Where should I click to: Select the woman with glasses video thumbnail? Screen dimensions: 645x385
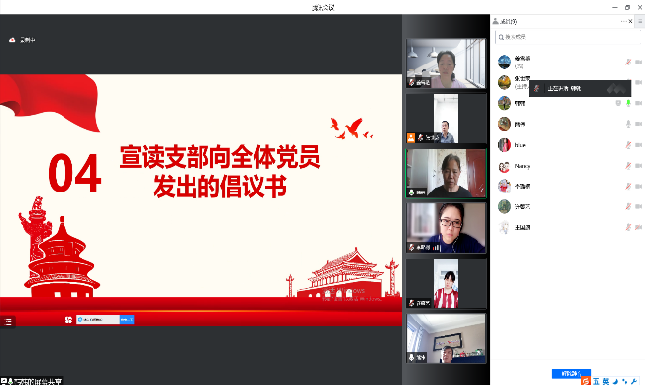tap(446, 227)
